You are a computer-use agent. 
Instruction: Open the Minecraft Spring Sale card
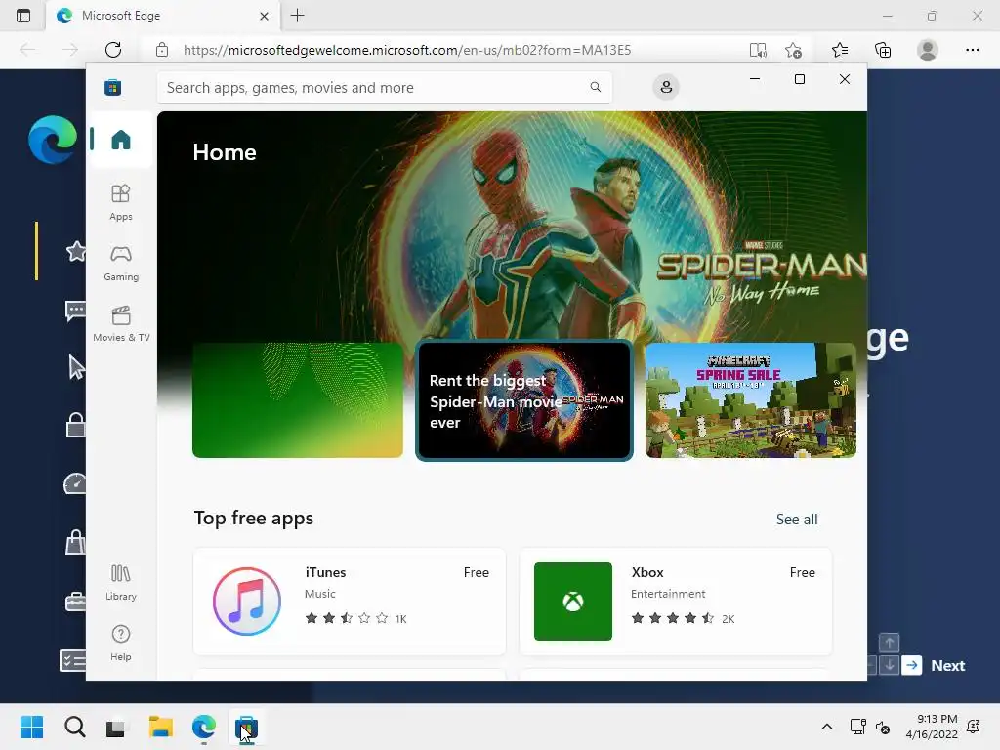click(751, 399)
